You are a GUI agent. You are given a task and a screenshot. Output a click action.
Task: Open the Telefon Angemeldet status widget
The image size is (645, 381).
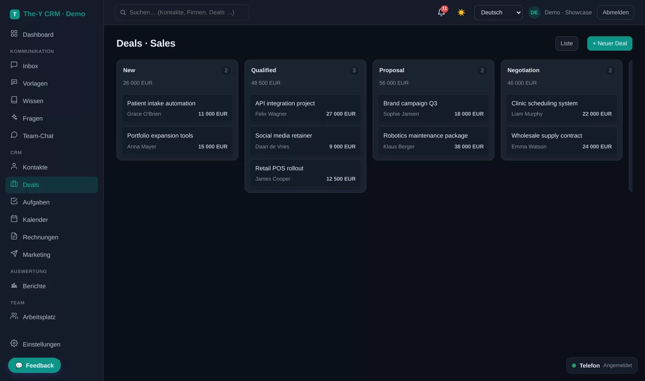pyautogui.click(x=602, y=365)
